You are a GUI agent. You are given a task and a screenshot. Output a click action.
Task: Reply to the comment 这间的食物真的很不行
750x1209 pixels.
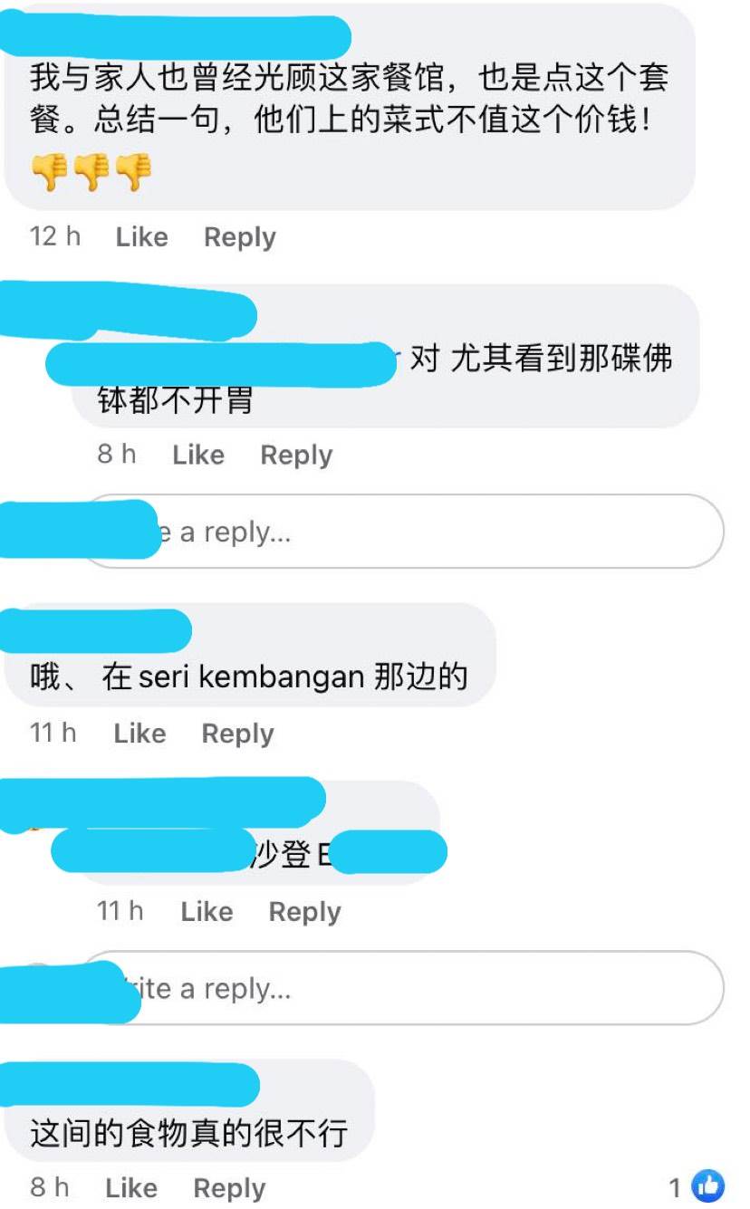tap(229, 1187)
